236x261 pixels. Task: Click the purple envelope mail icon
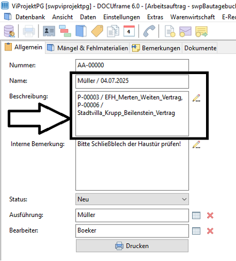[186, 31]
